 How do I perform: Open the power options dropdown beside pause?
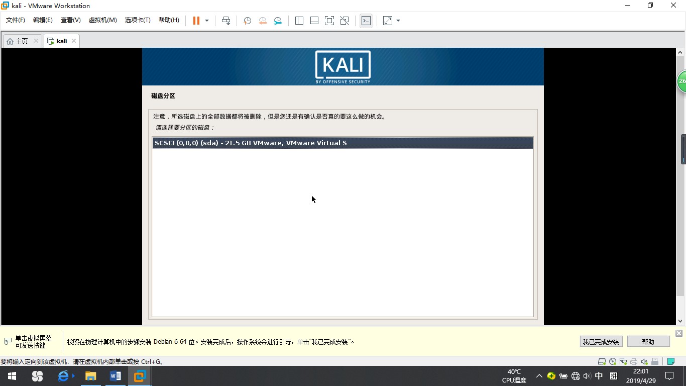(x=207, y=21)
